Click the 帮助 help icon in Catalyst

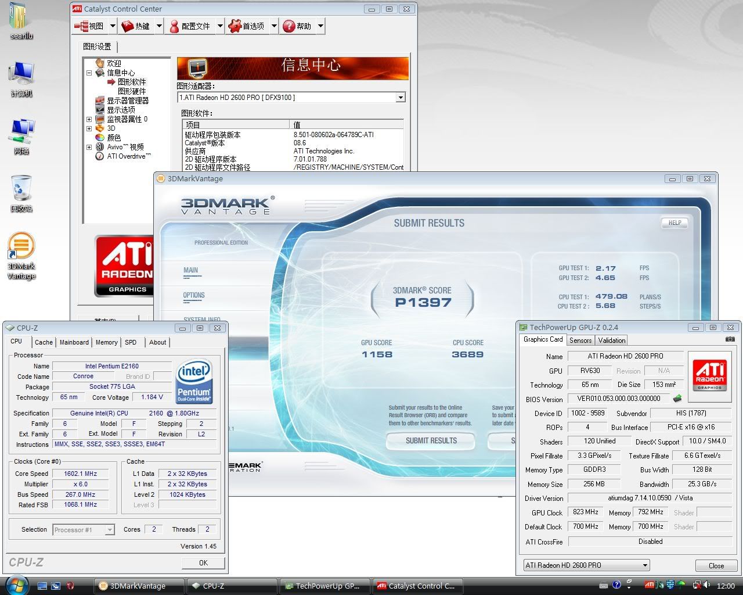point(289,26)
